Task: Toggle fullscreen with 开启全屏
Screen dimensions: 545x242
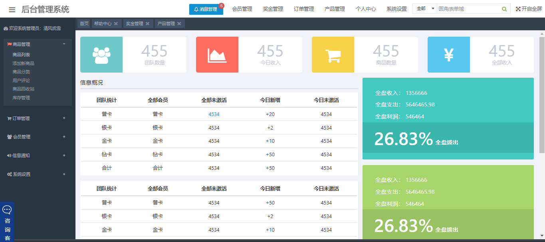Action: [x=529, y=9]
